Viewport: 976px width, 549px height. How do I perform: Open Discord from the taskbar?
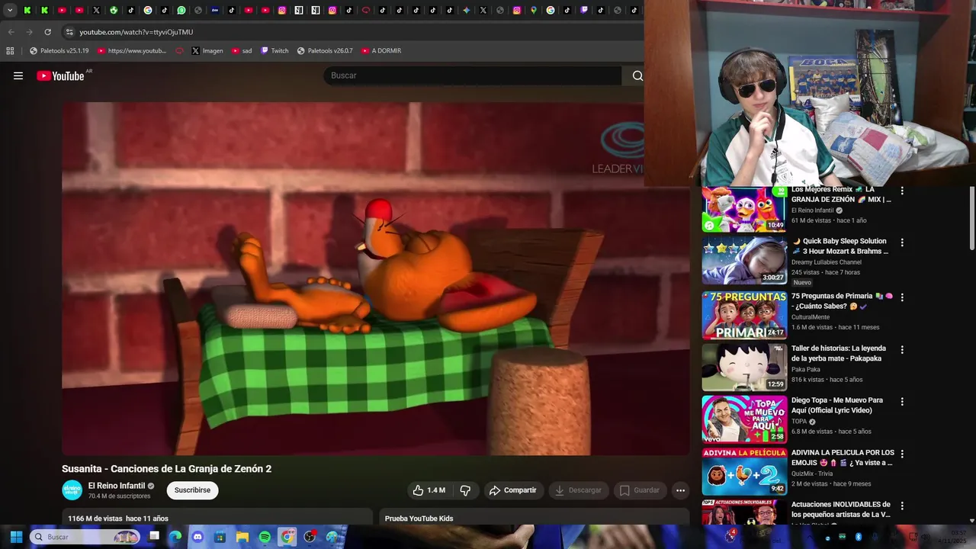coord(197,537)
